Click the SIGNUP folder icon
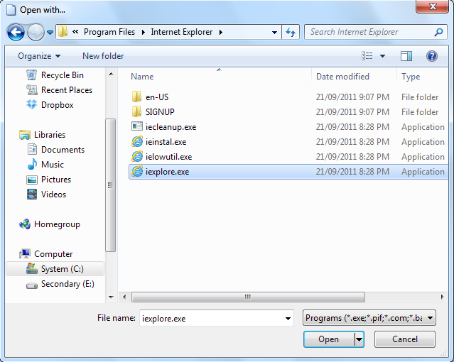This screenshot has width=454, height=362. click(x=136, y=111)
